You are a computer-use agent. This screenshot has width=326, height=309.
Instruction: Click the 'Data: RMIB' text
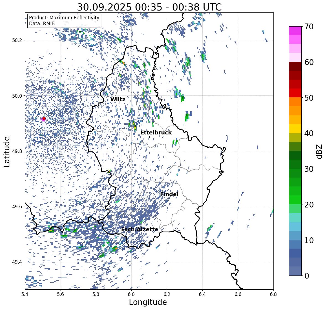pyautogui.click(x=42, y=24)
